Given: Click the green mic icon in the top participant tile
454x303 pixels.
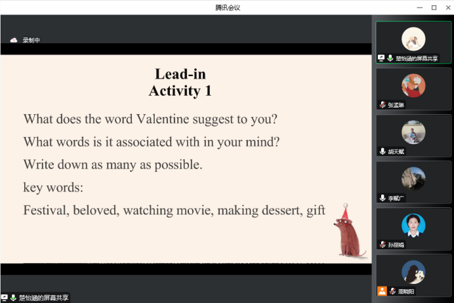Looking at the screenshot, I should tap(390, 58).
